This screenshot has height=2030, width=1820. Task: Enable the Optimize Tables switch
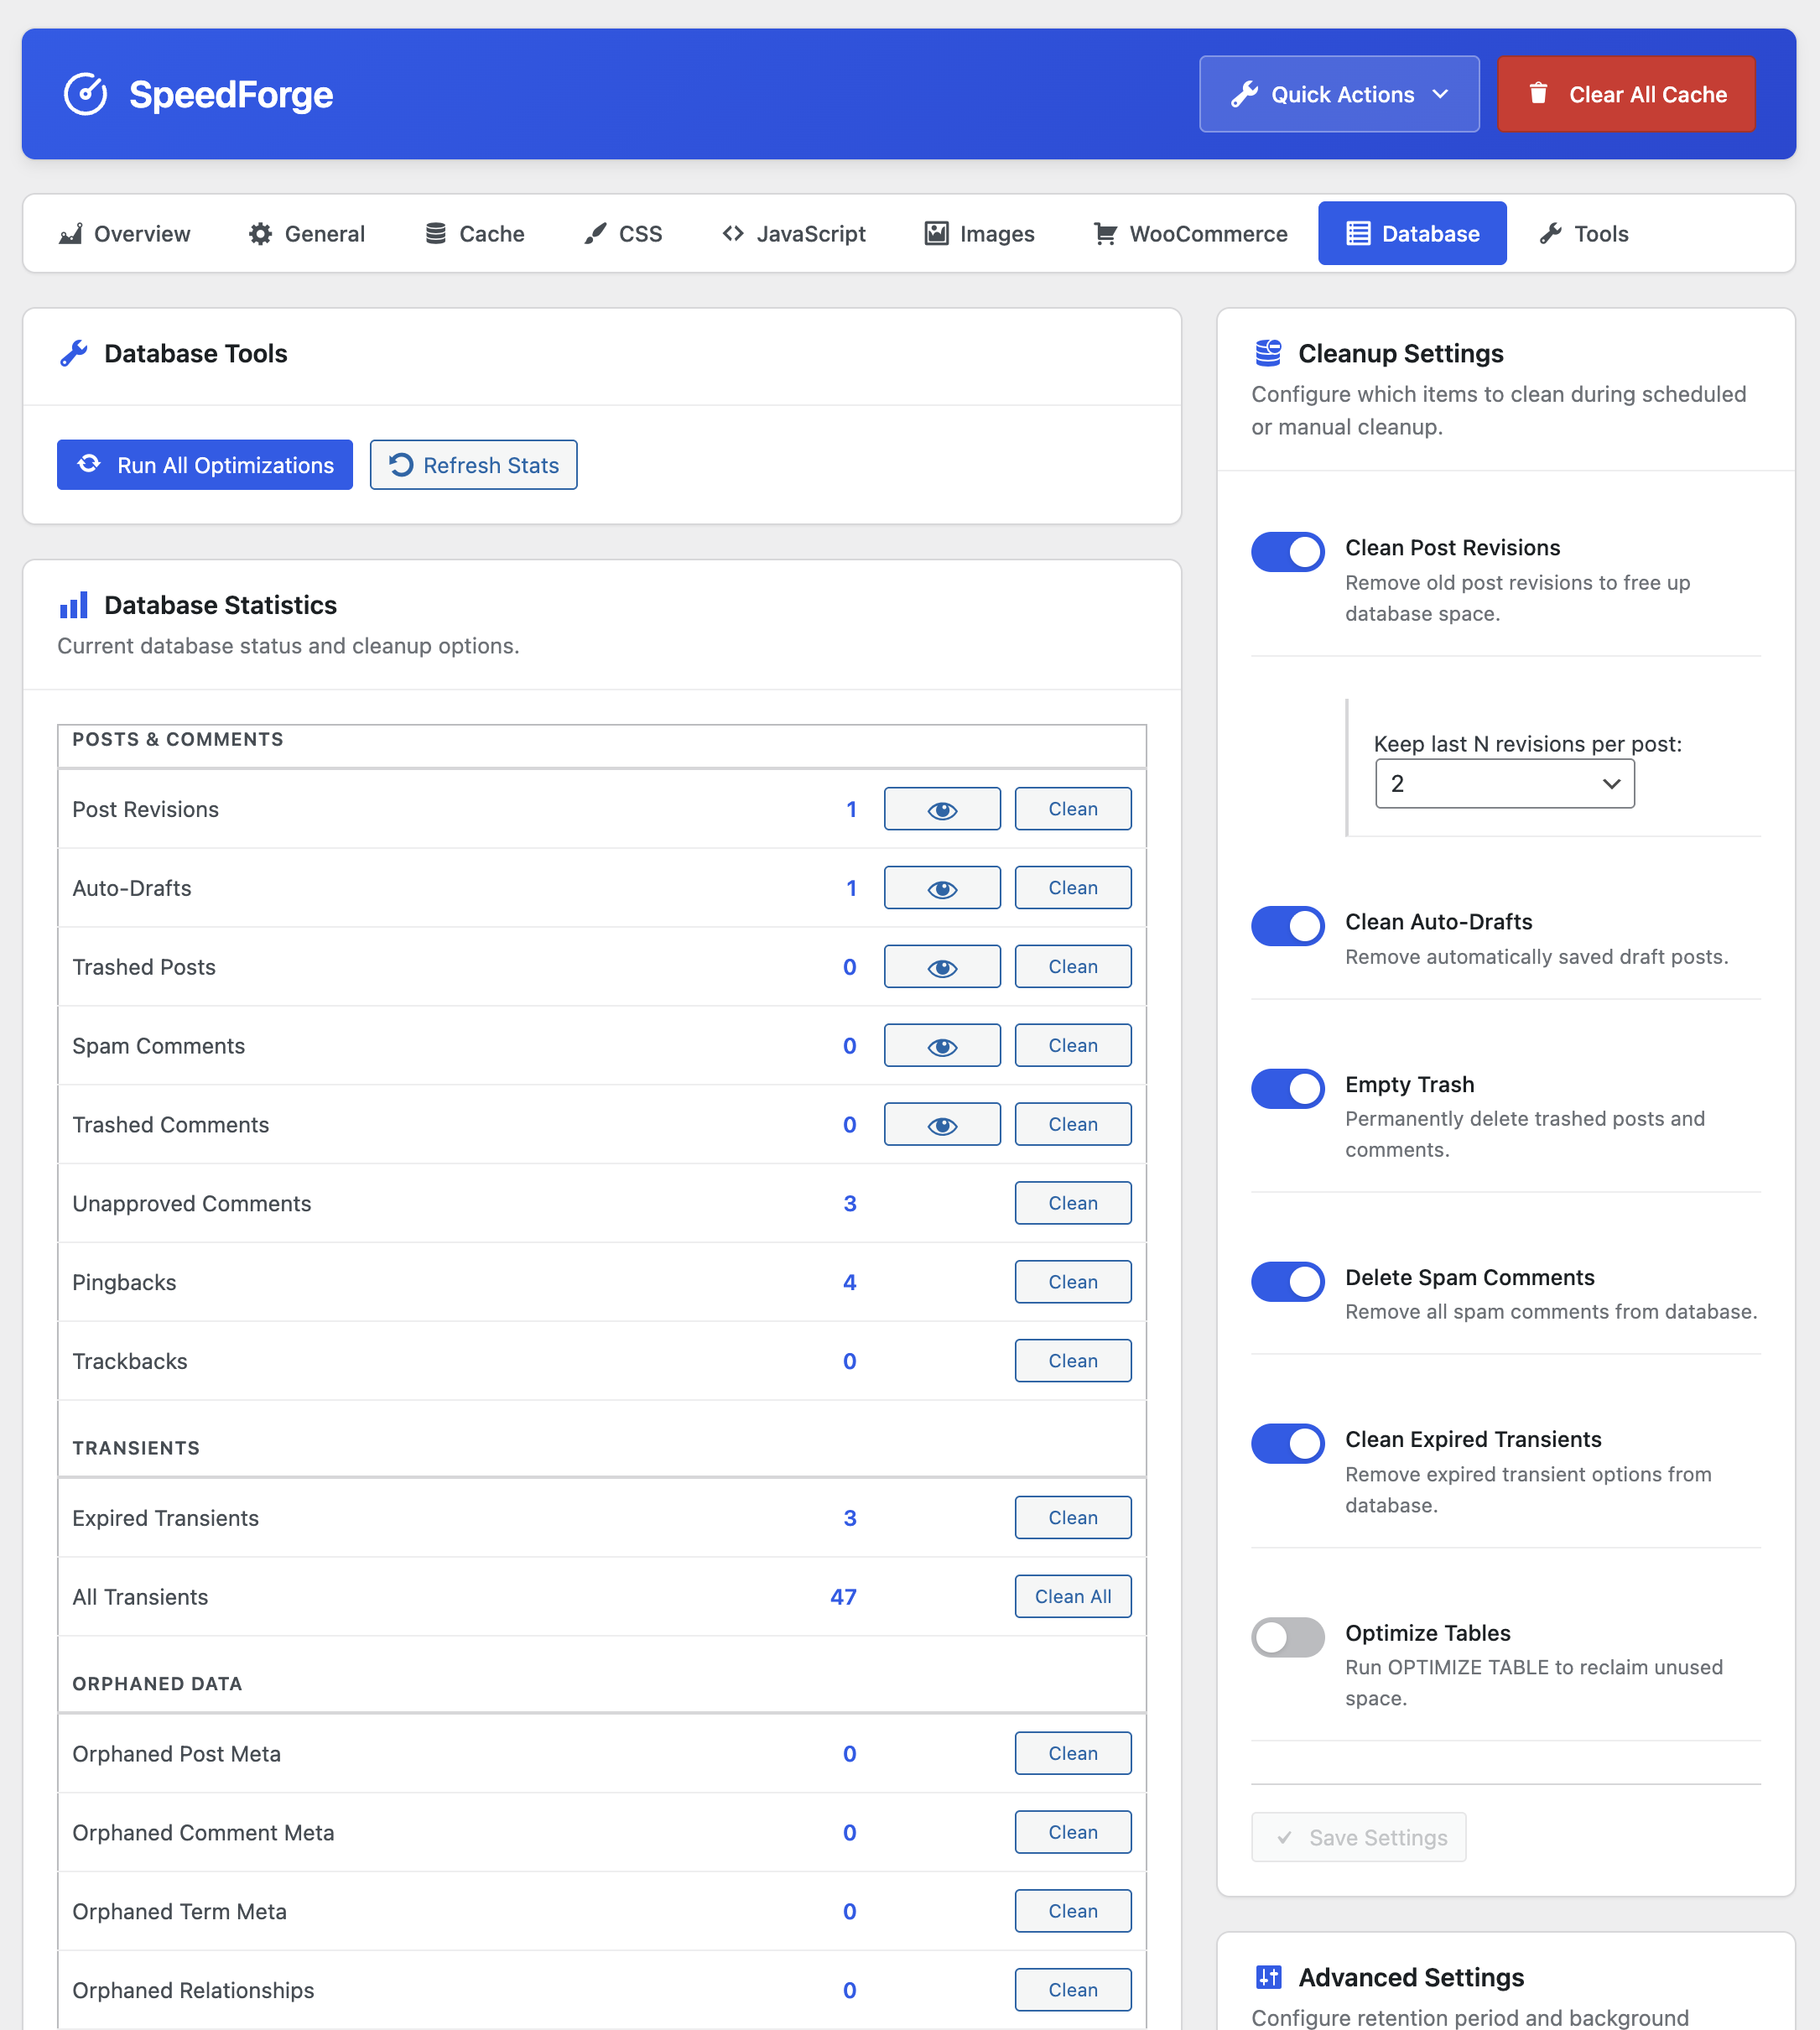coord(1287,1637)
